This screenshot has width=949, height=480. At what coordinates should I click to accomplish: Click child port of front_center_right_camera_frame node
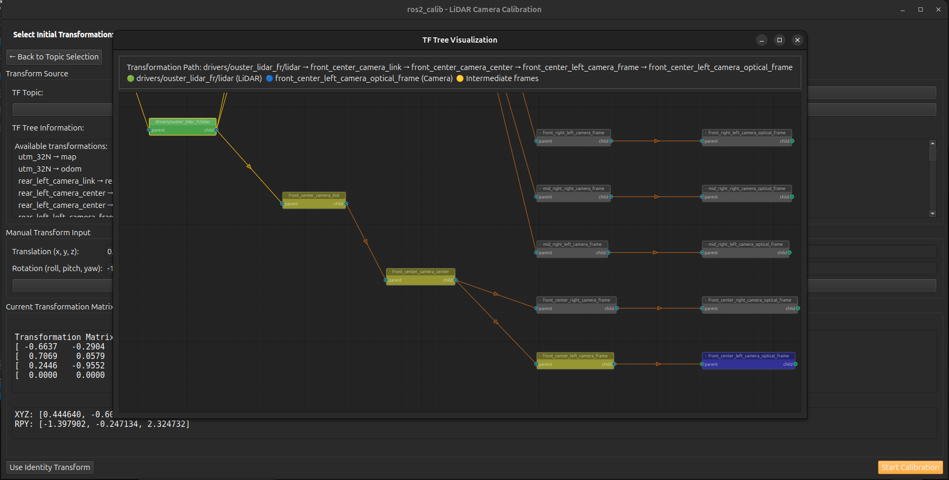pyautogui.click(x=617, y=308)
